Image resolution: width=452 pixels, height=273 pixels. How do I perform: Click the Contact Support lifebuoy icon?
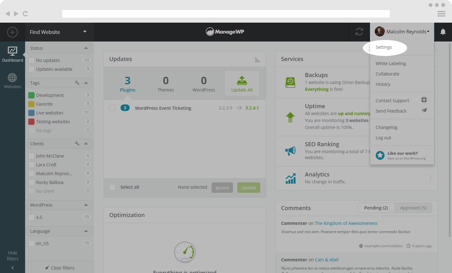[424, 100]
